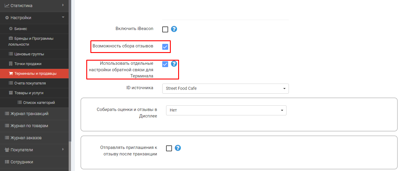Click the Statistics chart icon in sidebar

click(7, 6)
